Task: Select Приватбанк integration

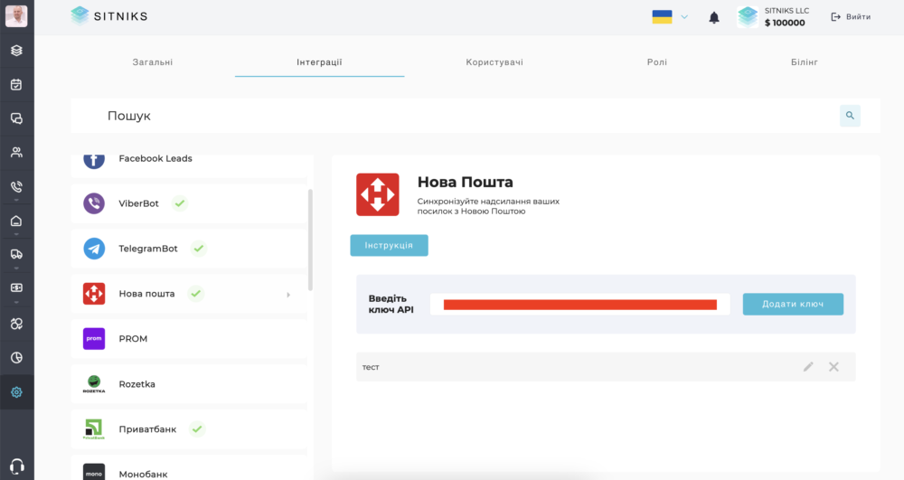Action: [189, 429]
